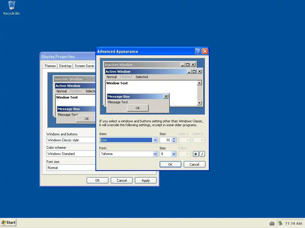Click Inactive Window preview close icon
305x228 pixels.
(193, 65)
